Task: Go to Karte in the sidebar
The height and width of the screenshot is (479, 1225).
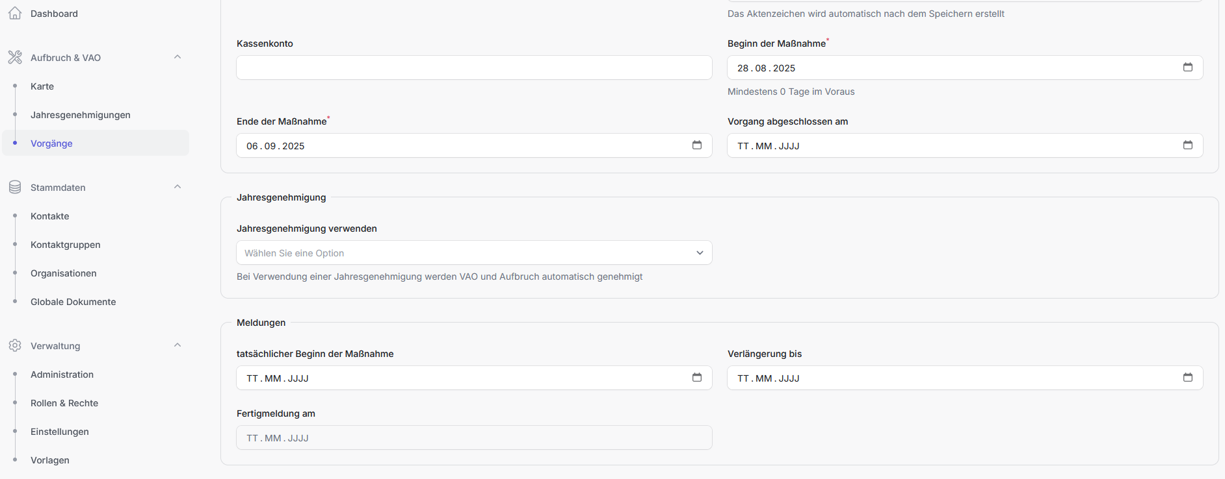Action: point(42,86)
